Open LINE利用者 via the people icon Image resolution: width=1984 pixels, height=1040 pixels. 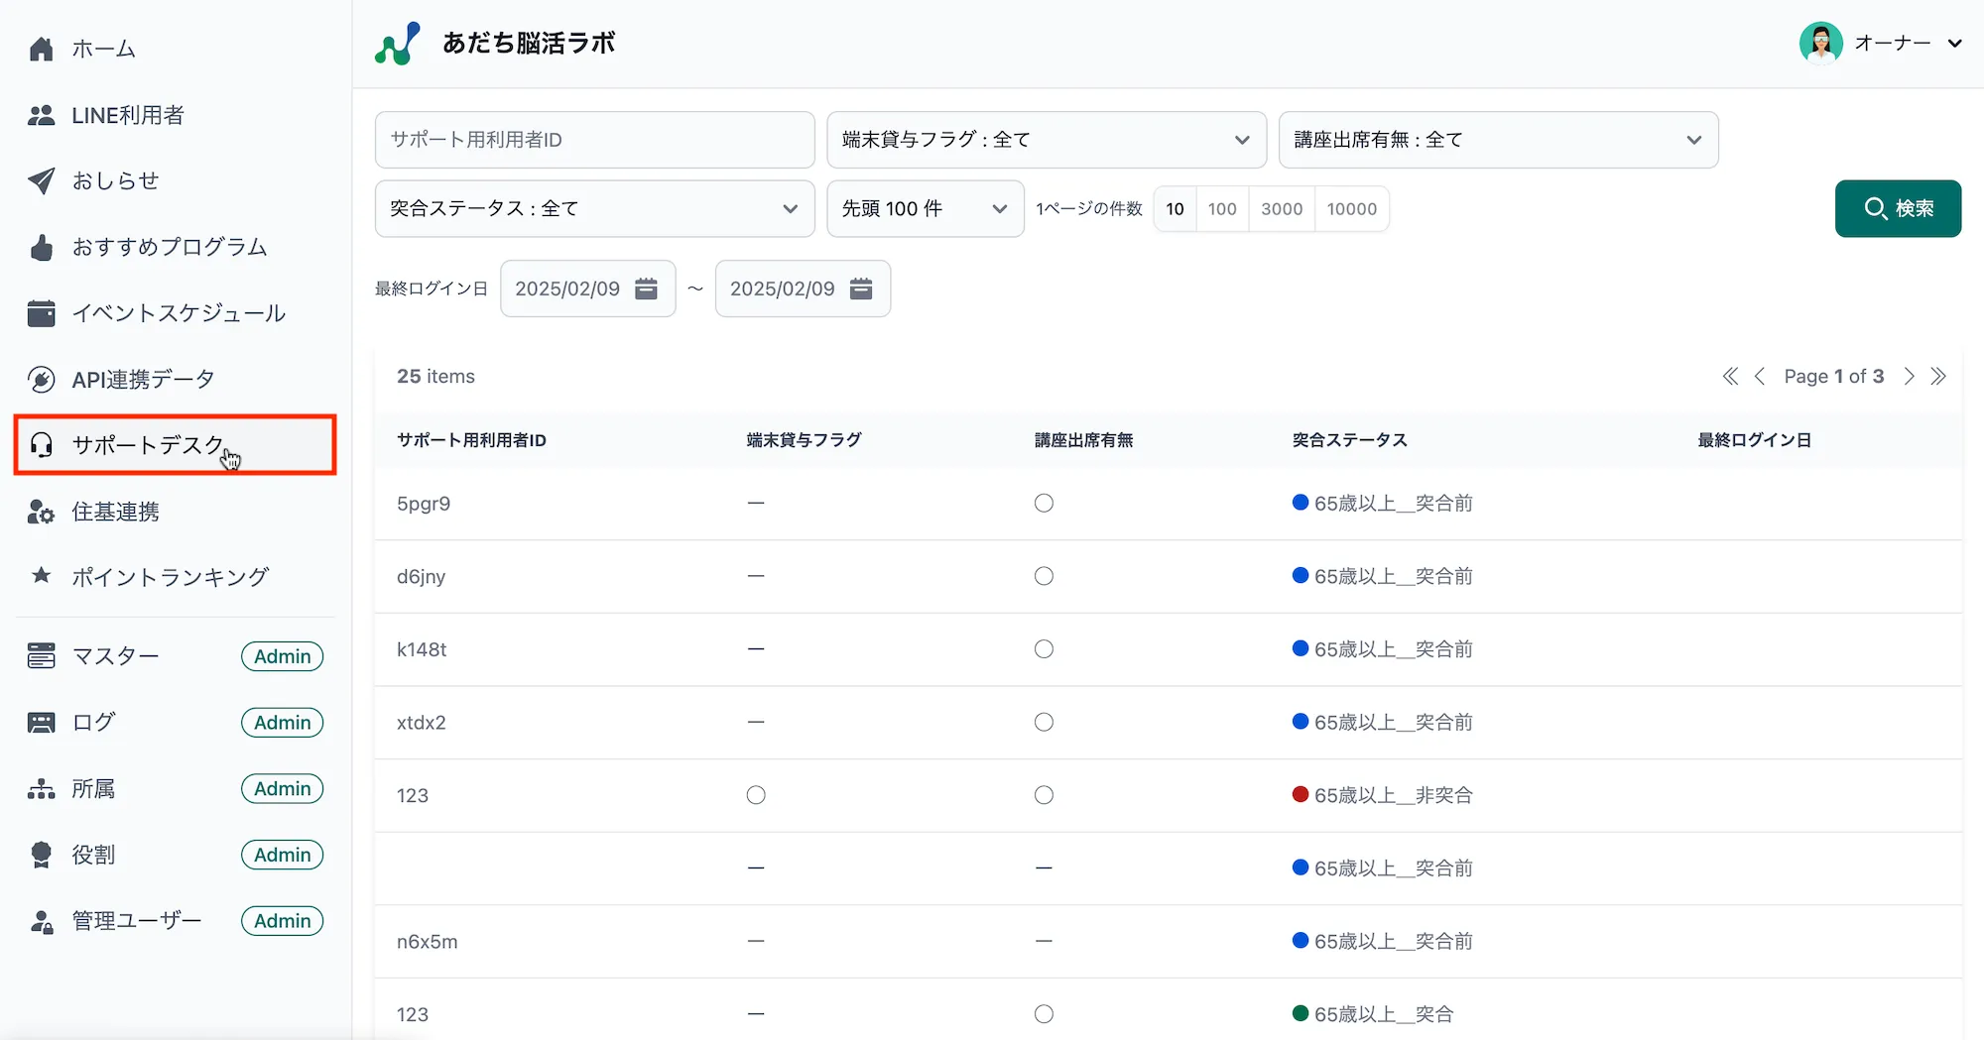41,114
